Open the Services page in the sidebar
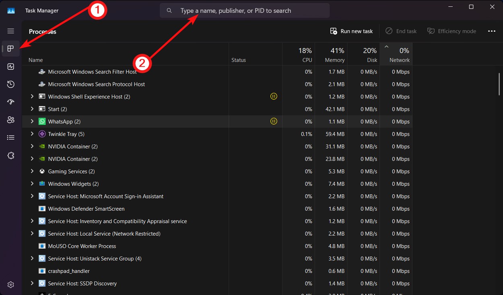The image size is (503, 295). 10,155
